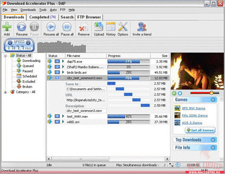The width and height of the screenshot is (225, 174).
Task: Click the Save to path field
Action: [86, 89]
